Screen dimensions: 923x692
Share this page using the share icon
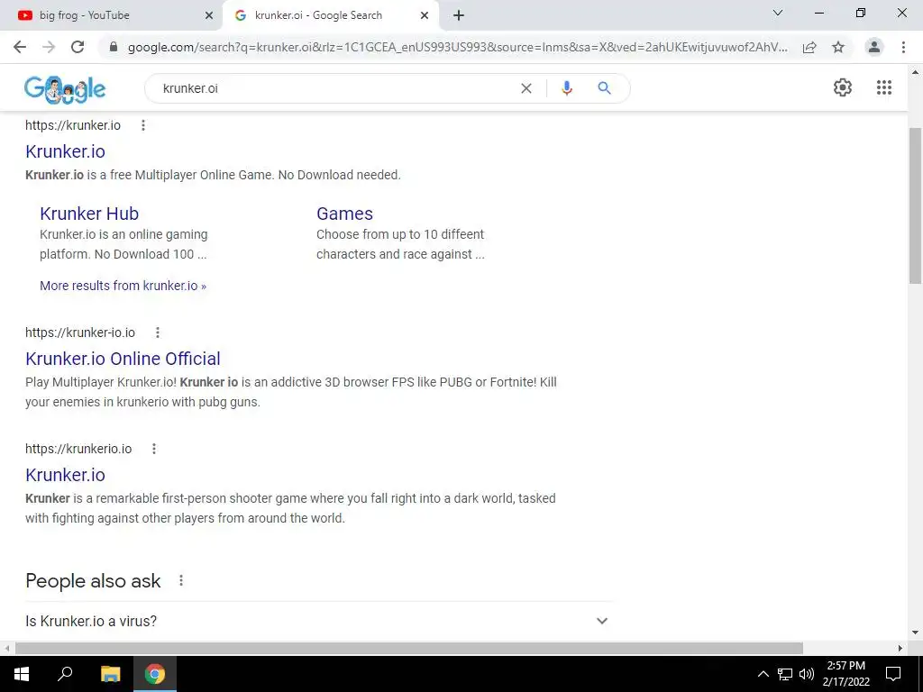point(809,47)
